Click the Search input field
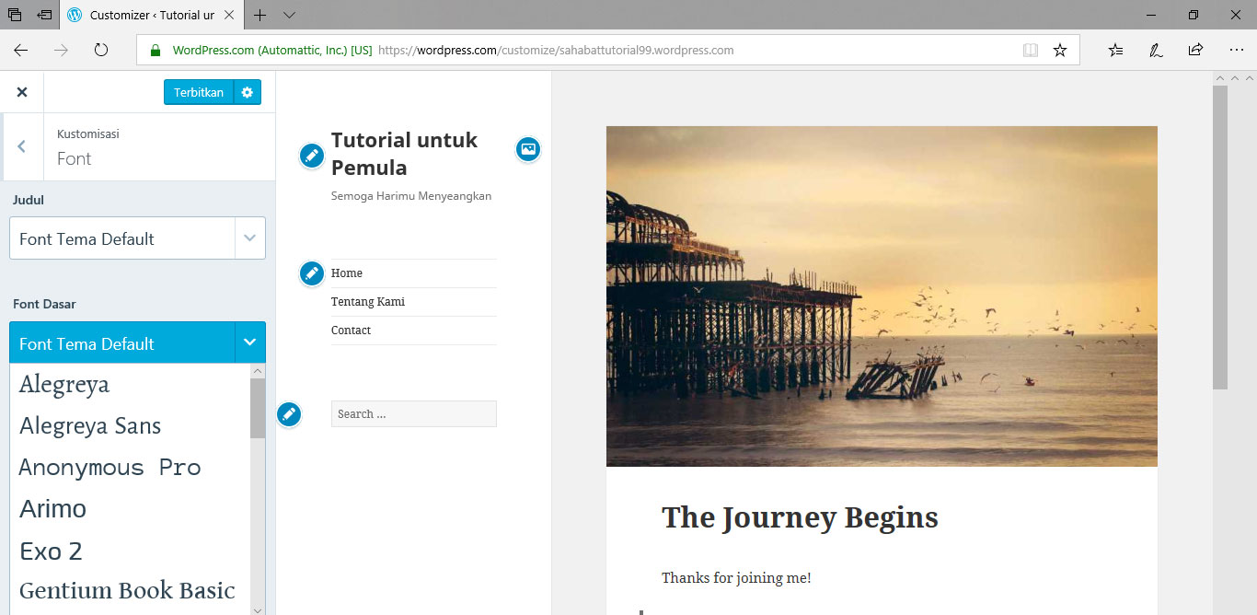 (x=413, y=414)
